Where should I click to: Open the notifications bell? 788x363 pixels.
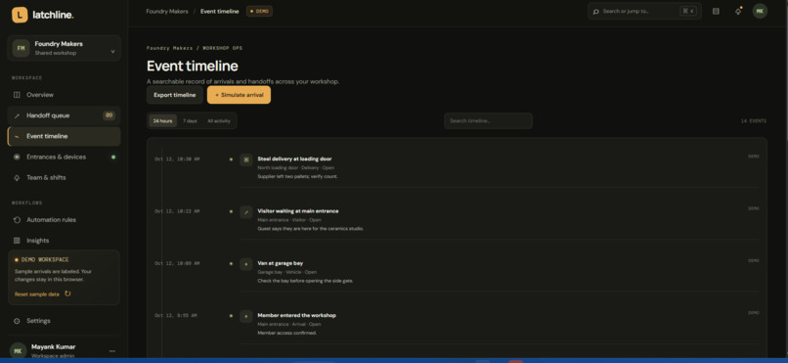coord(738,11)
